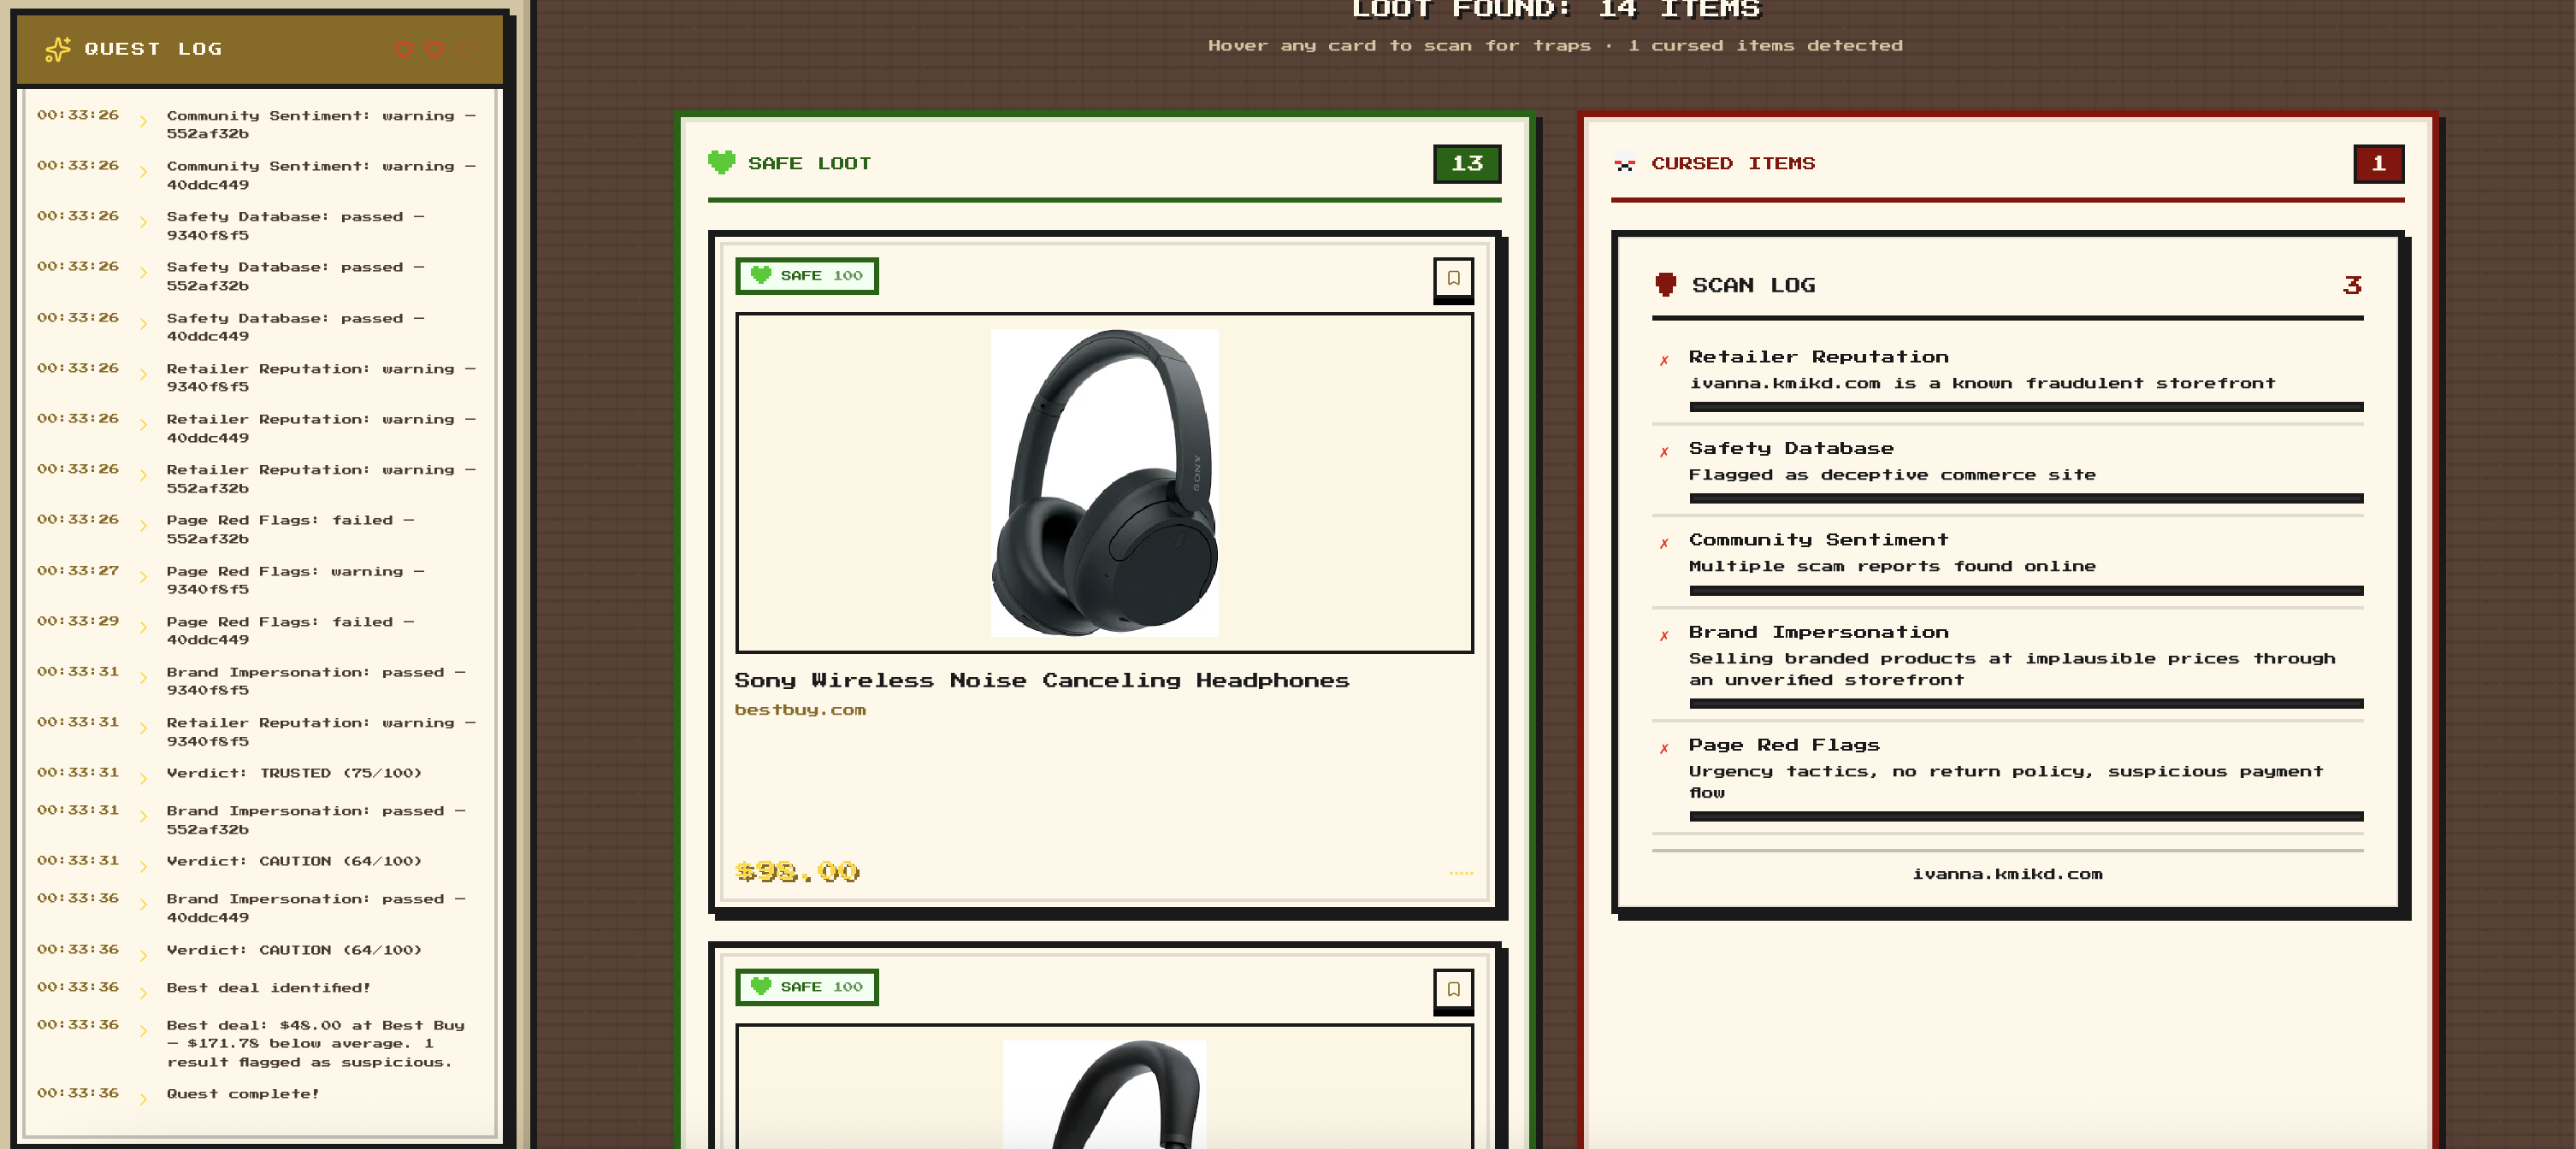This screenshot has height=1149, width=2576.
Task: Toggle bookmark on the second safe loot card
Action: tap(1453, 988)
